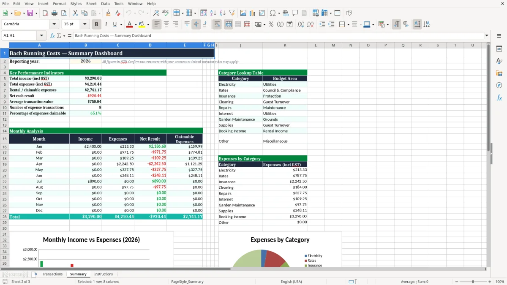This screenshot has height=285, width=507.
Task: Click PageStyle_Summary in status bar
Action: (x=187, y=282)
